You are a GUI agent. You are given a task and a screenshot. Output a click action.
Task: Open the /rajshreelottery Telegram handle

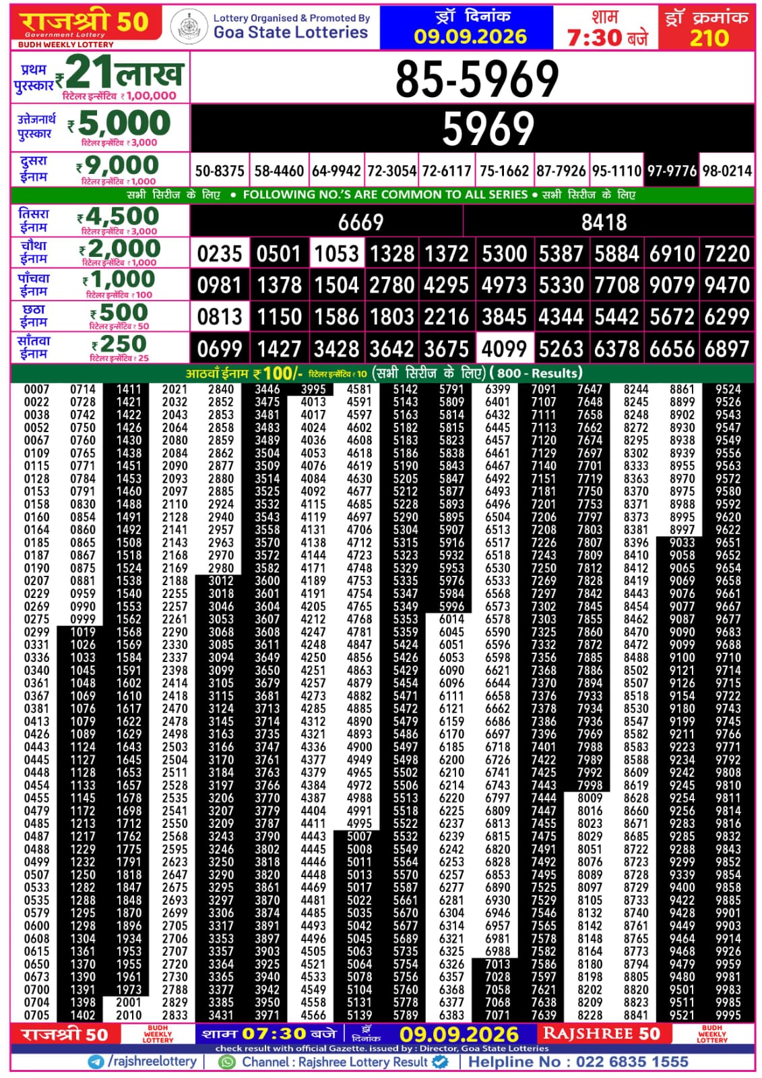[x=152, y=1062]
